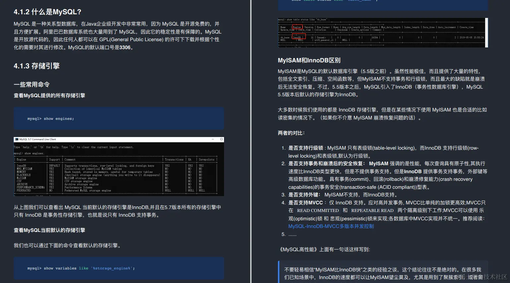Click the Transactions column header in engines table
Image resolution: width=510 pixels, height=283 pixels.
tap(174, 160)
